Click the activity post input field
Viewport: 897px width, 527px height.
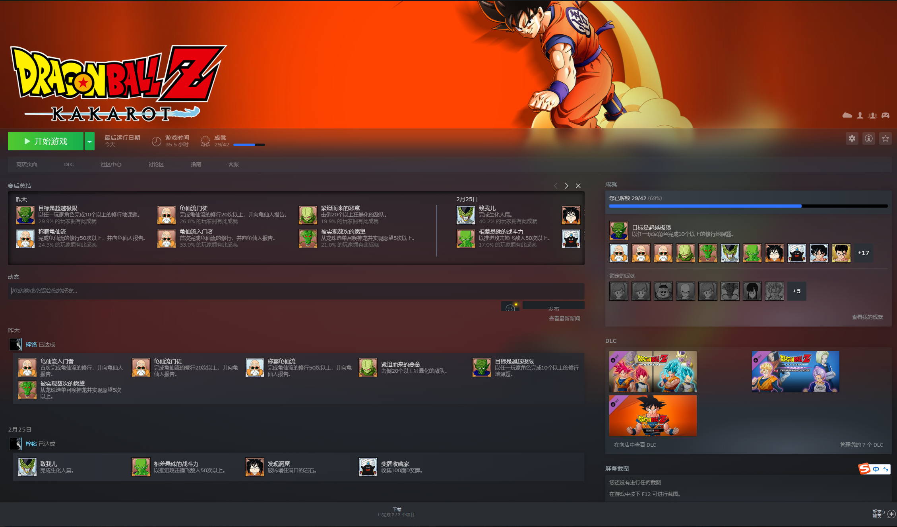(296, 291)
